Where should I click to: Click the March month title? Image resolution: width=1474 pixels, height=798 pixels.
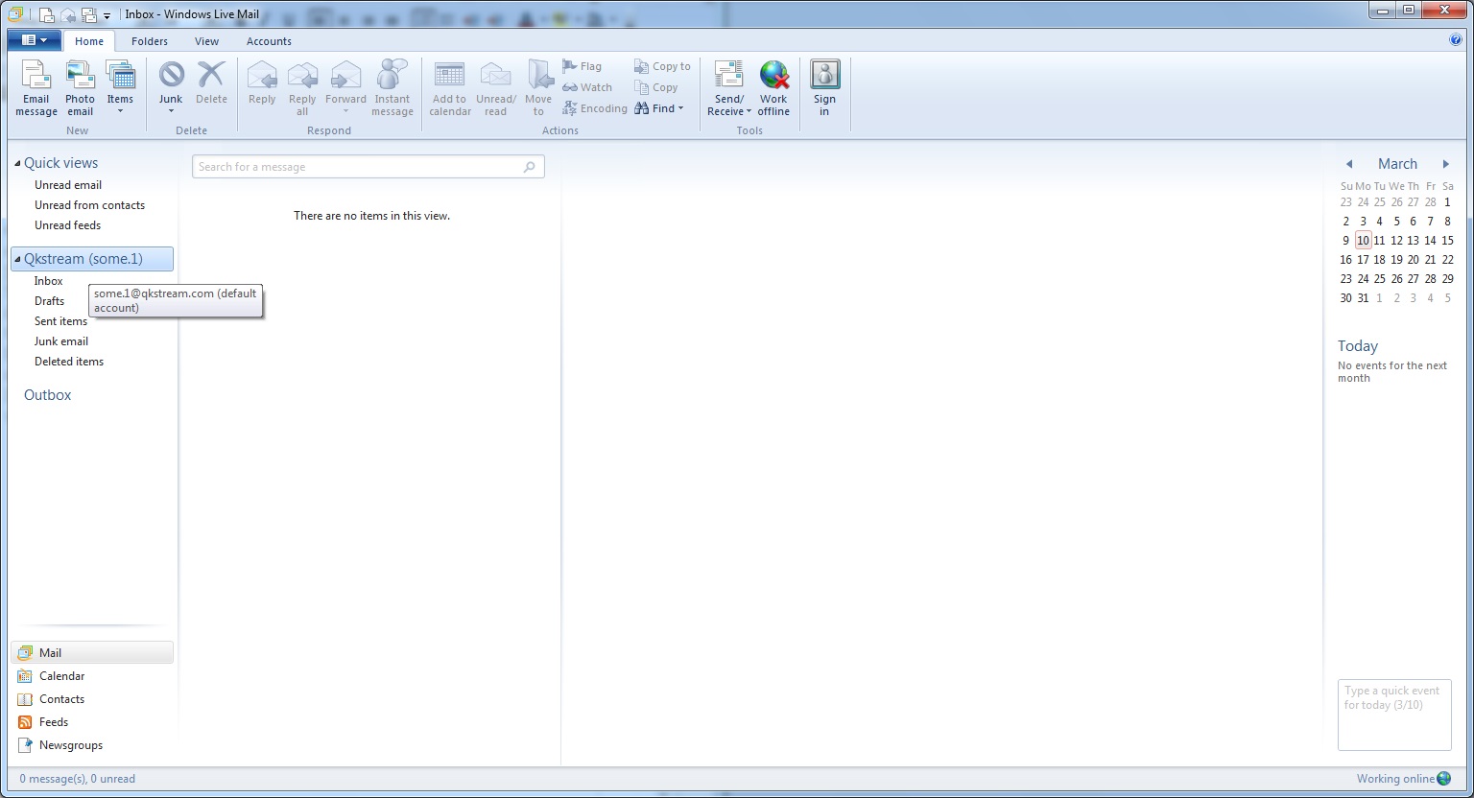click(x=1397, y=164)
